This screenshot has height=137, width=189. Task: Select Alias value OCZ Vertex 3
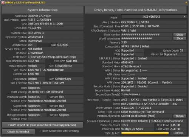129,22
